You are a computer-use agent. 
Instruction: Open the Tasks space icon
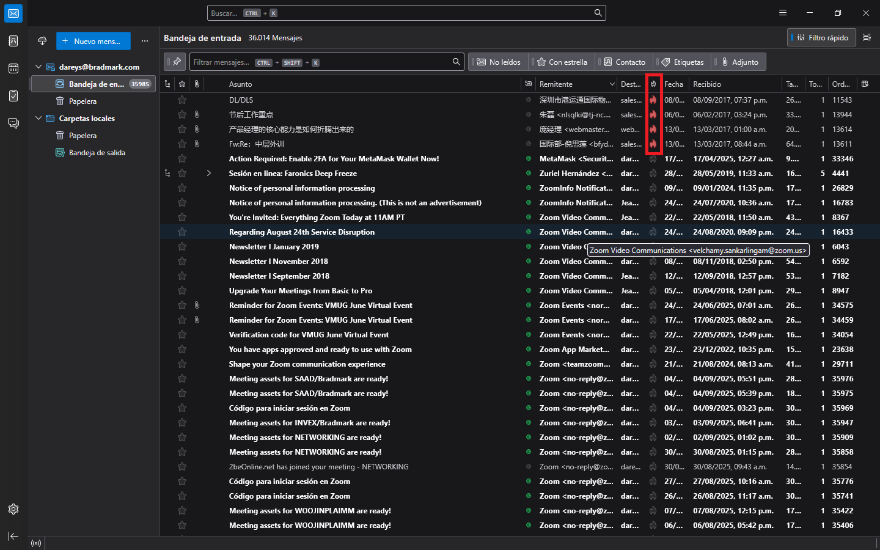pos(13,96)
